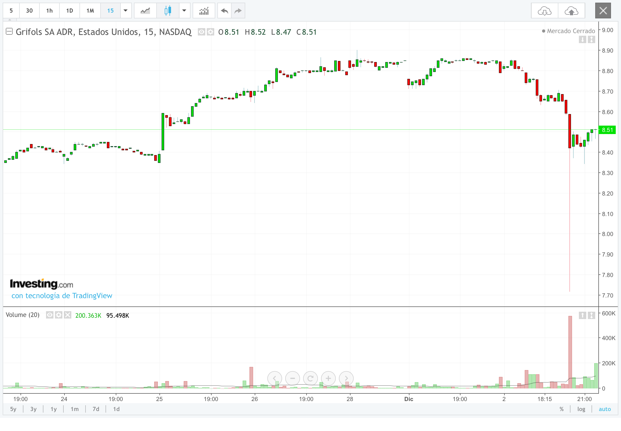Screen dimensions: 621x431
Task: Redo the last chart action
Action: click(238, 11)
